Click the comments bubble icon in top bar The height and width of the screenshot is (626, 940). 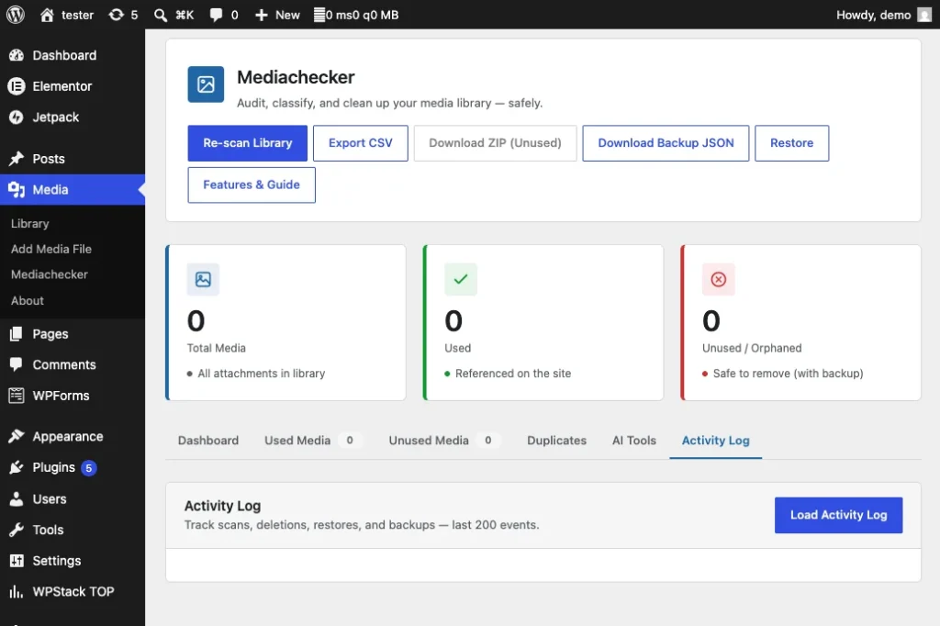point(216,15)
